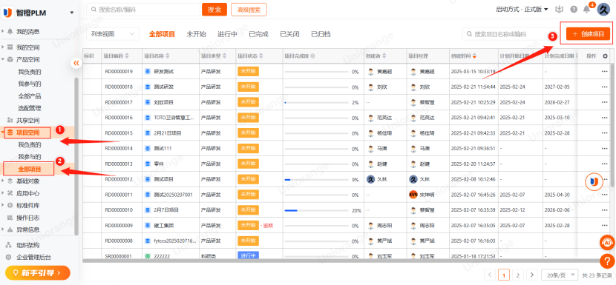Expand 基础对象 in the sidebar

pyautogui.click(x=3, y=181)
